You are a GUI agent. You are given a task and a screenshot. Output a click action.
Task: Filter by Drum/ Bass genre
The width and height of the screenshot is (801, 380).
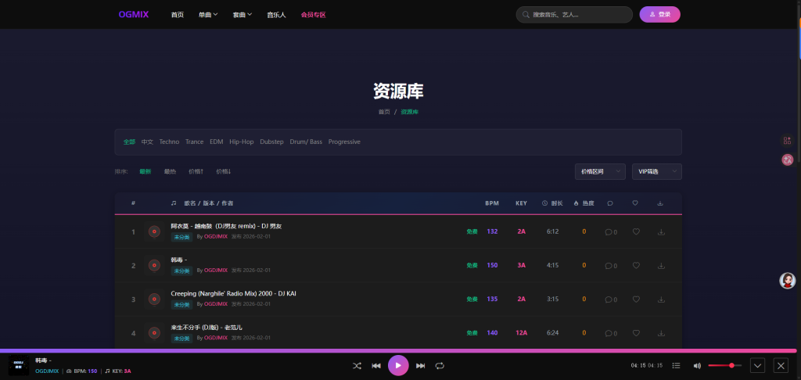[x=306, y=142]
